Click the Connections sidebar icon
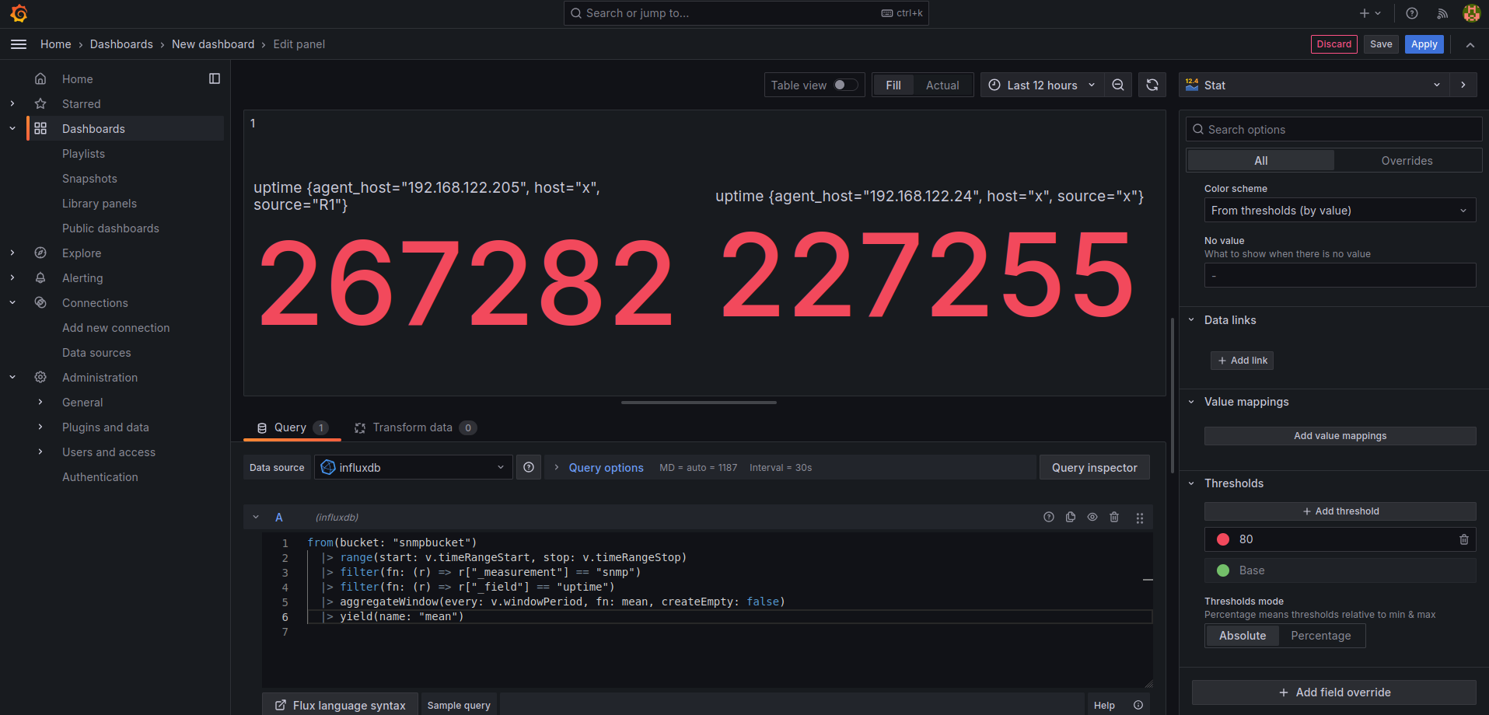 pyautogui.click(x=40, y=302)
